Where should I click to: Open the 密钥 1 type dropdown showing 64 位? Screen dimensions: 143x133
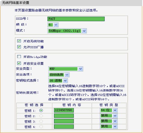[x=109, y=110]
